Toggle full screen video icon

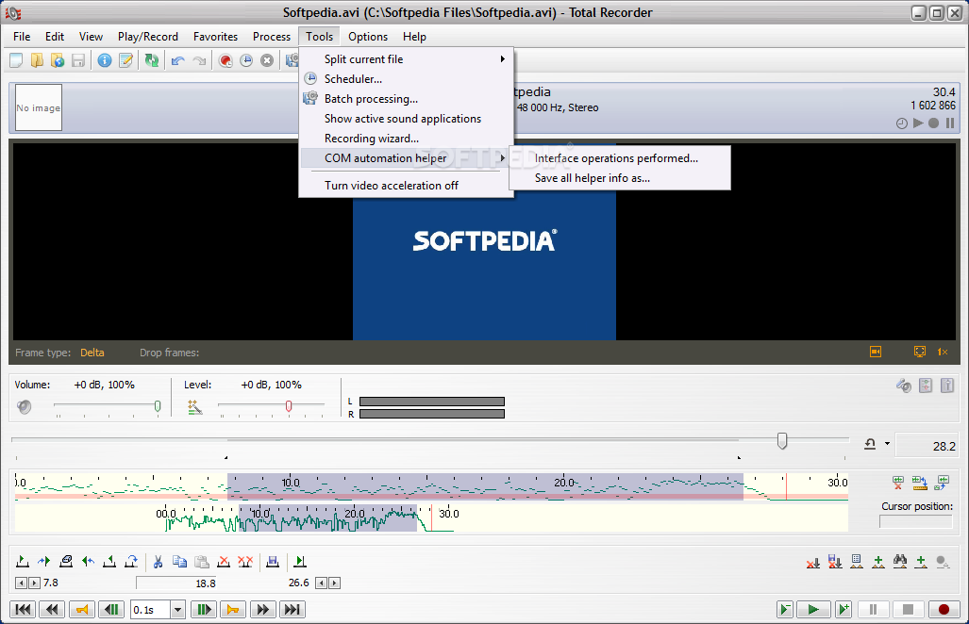[x=920, y=352]
